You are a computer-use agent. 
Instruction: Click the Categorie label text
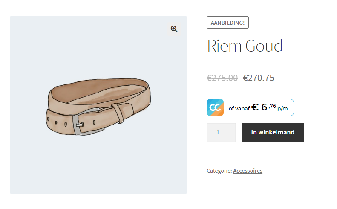point(219,171)
